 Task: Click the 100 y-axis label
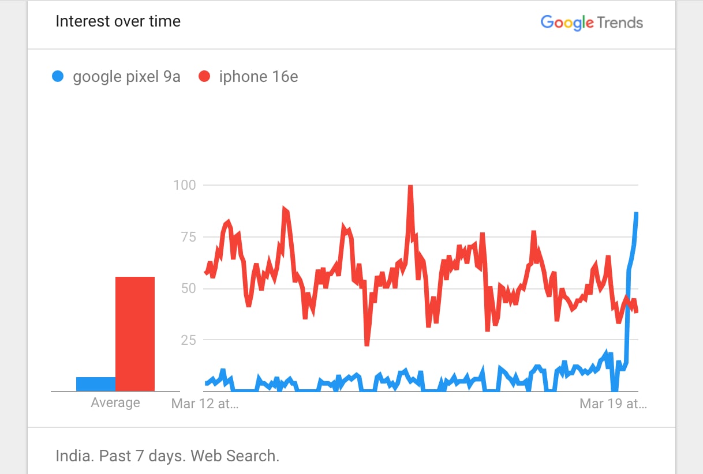tap(185, 185)
